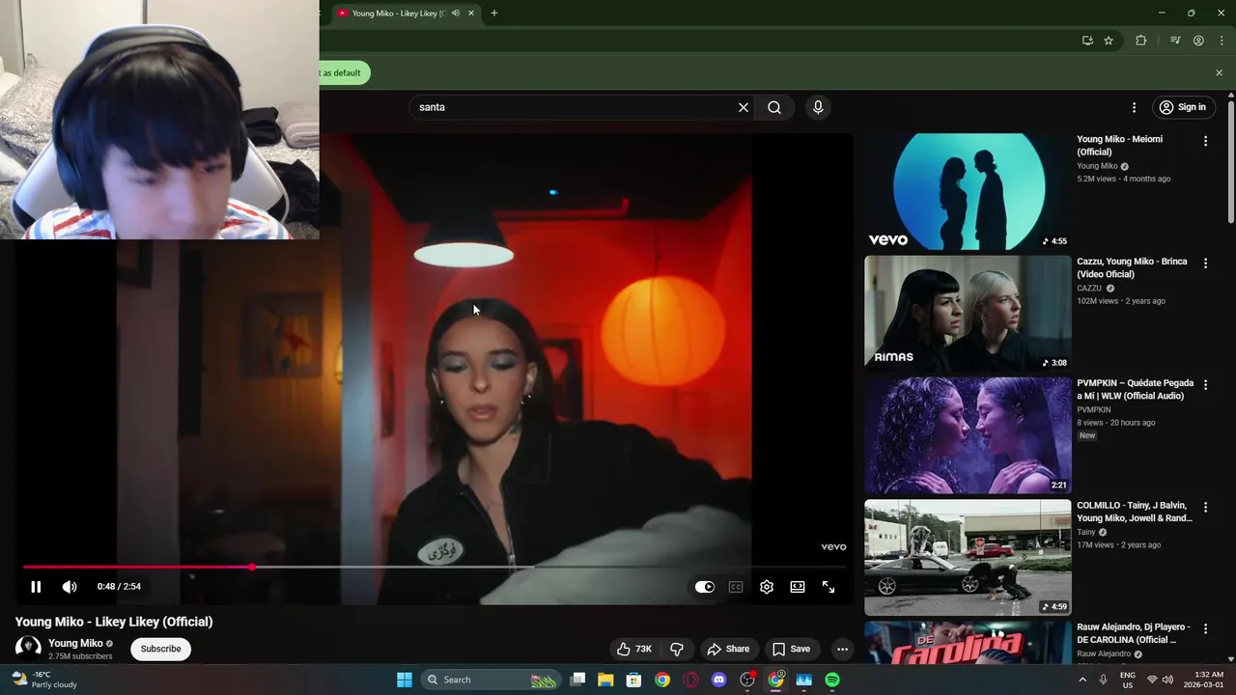
Task: Open DE CAROLINA video thumbnail
Action: pyautogui.click(x=968, y=642)
